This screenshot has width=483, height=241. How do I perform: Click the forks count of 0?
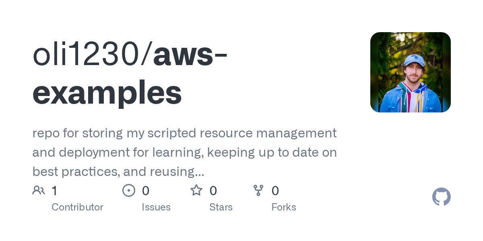[275, 191]
